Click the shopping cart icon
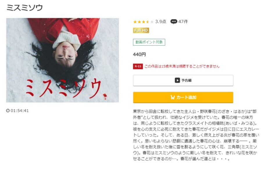Image resolution: width=270 pixels, height=170 pixels. [172, 97]
